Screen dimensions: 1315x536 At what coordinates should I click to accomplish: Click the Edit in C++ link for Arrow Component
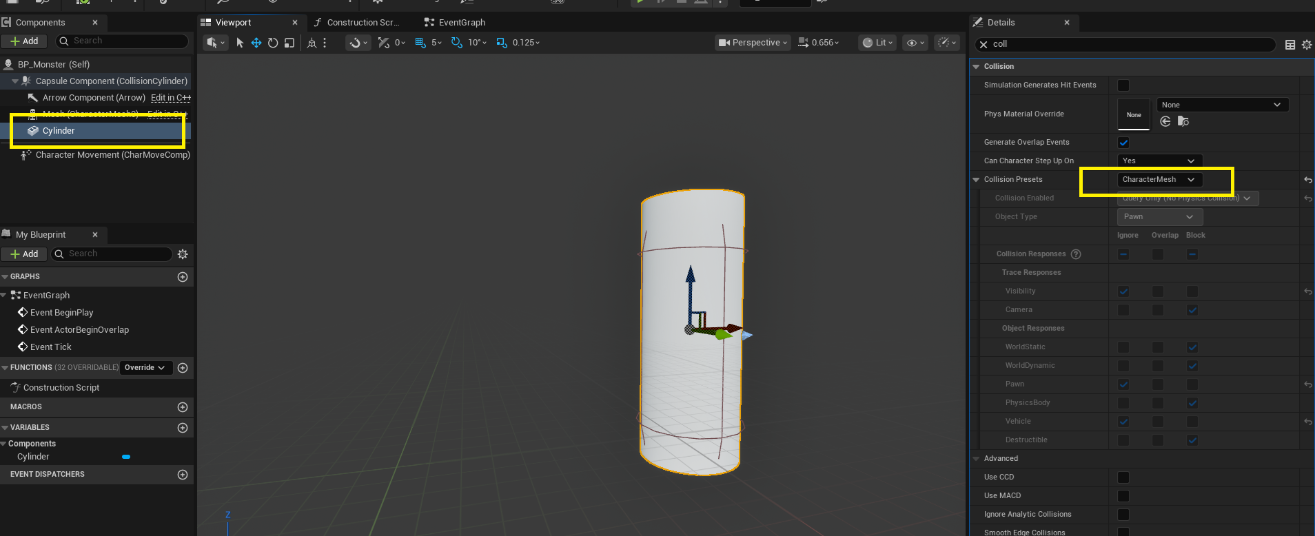point(170,98)
